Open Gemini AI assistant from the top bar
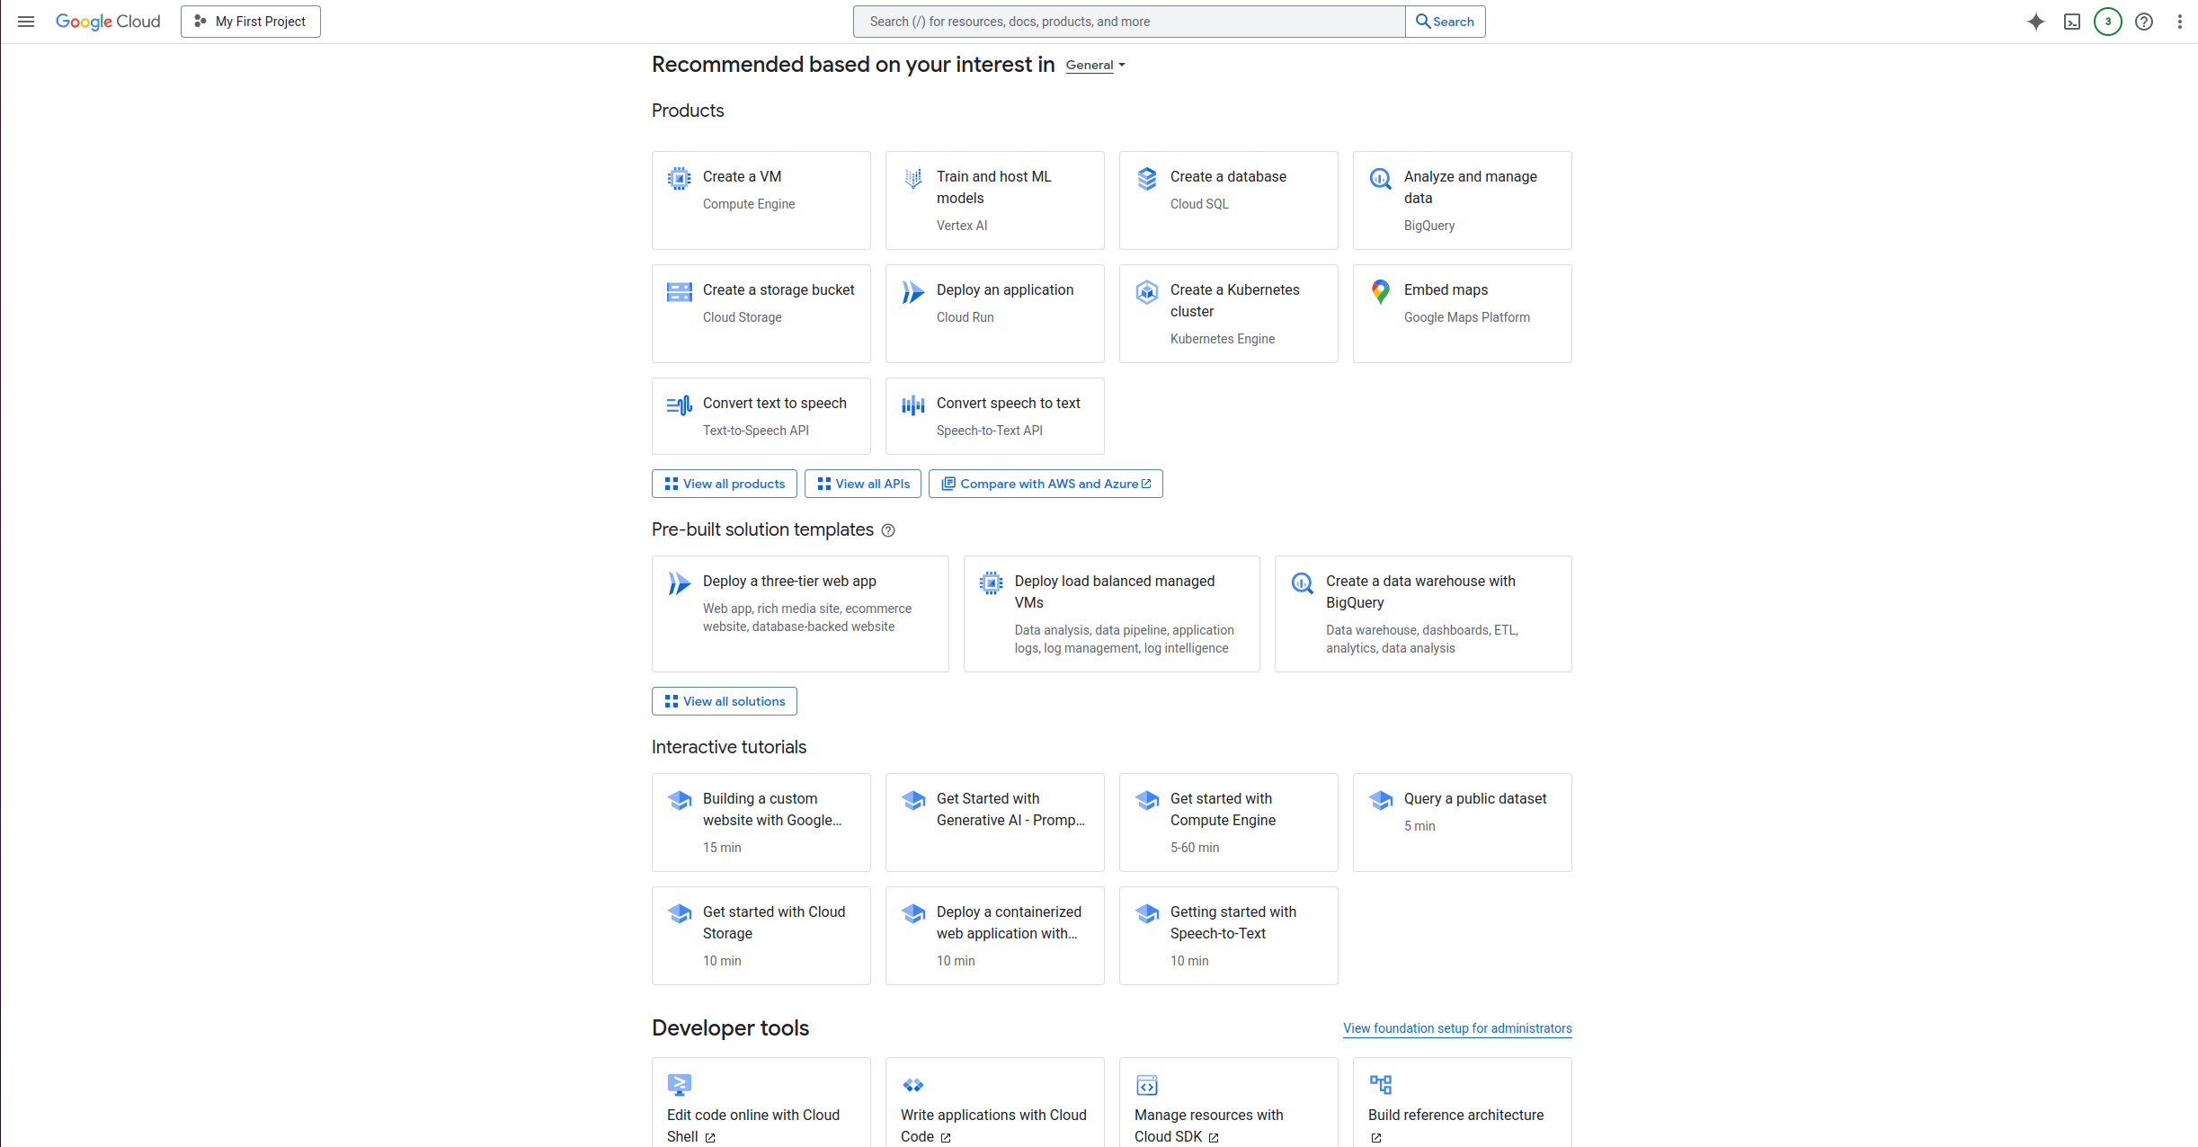 (x=2035, y=21)
